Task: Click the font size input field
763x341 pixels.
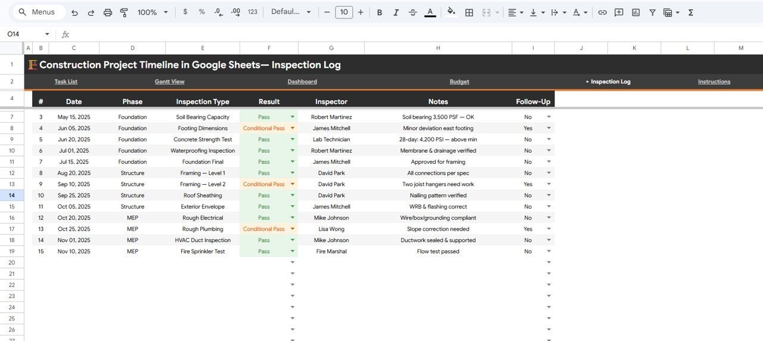Action: [344, 13]
